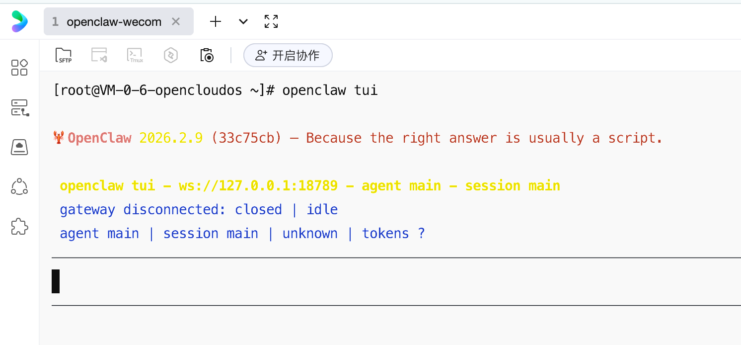Viewport: 741px width, 345px height.
Task: Add a new terminal tab
Action: [x=215, y=21]
